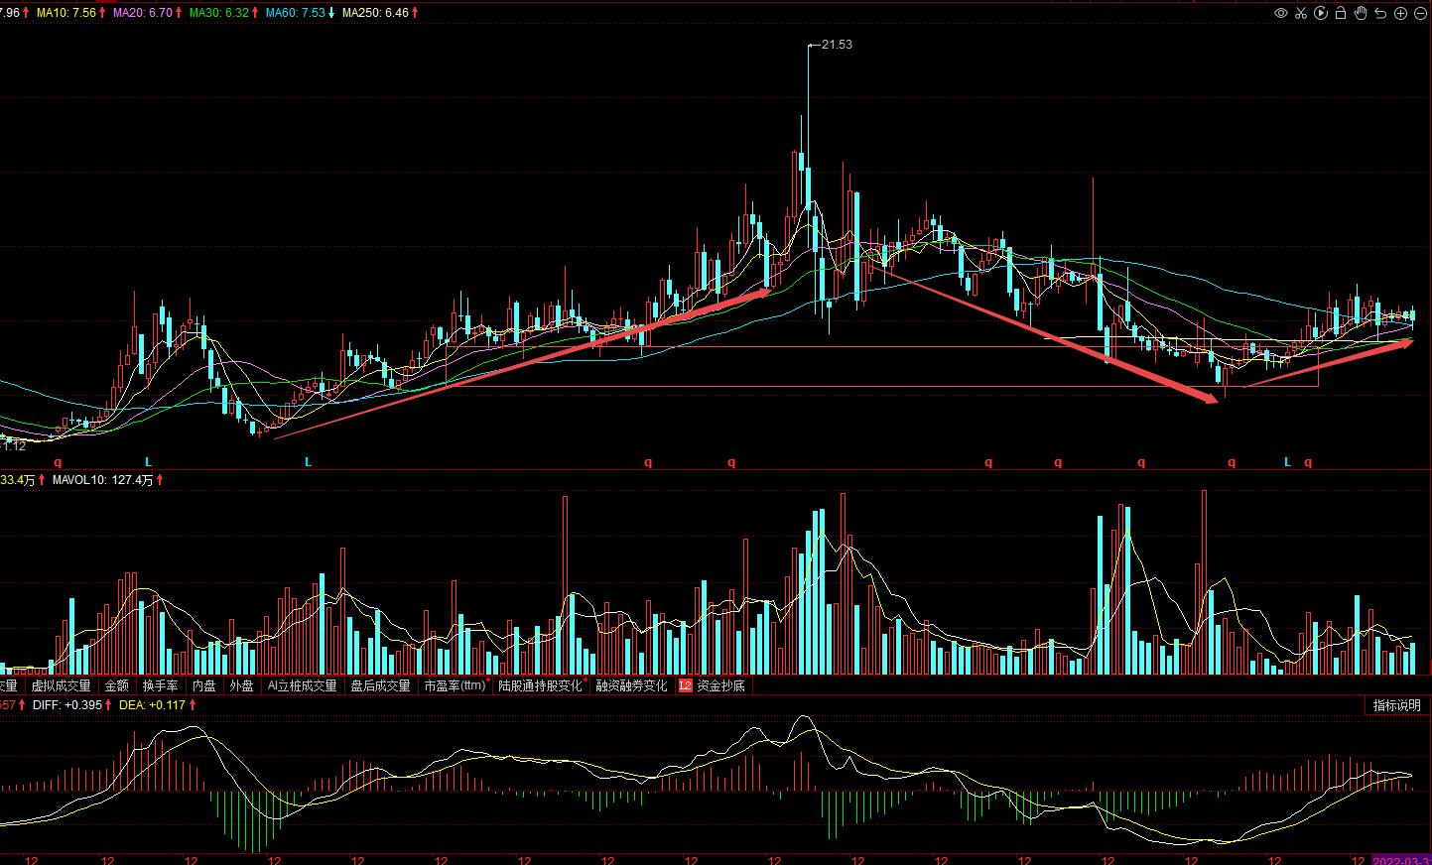Screen dimensions: 1432x865
Task: Toggle the eye visibility icon
Action: 1281,13
